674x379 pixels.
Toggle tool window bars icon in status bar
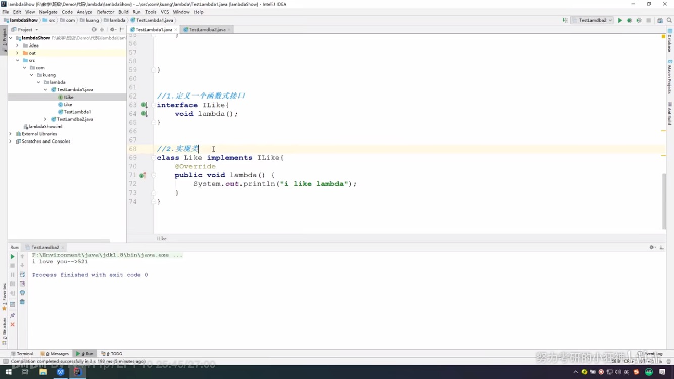pos(5,361)
